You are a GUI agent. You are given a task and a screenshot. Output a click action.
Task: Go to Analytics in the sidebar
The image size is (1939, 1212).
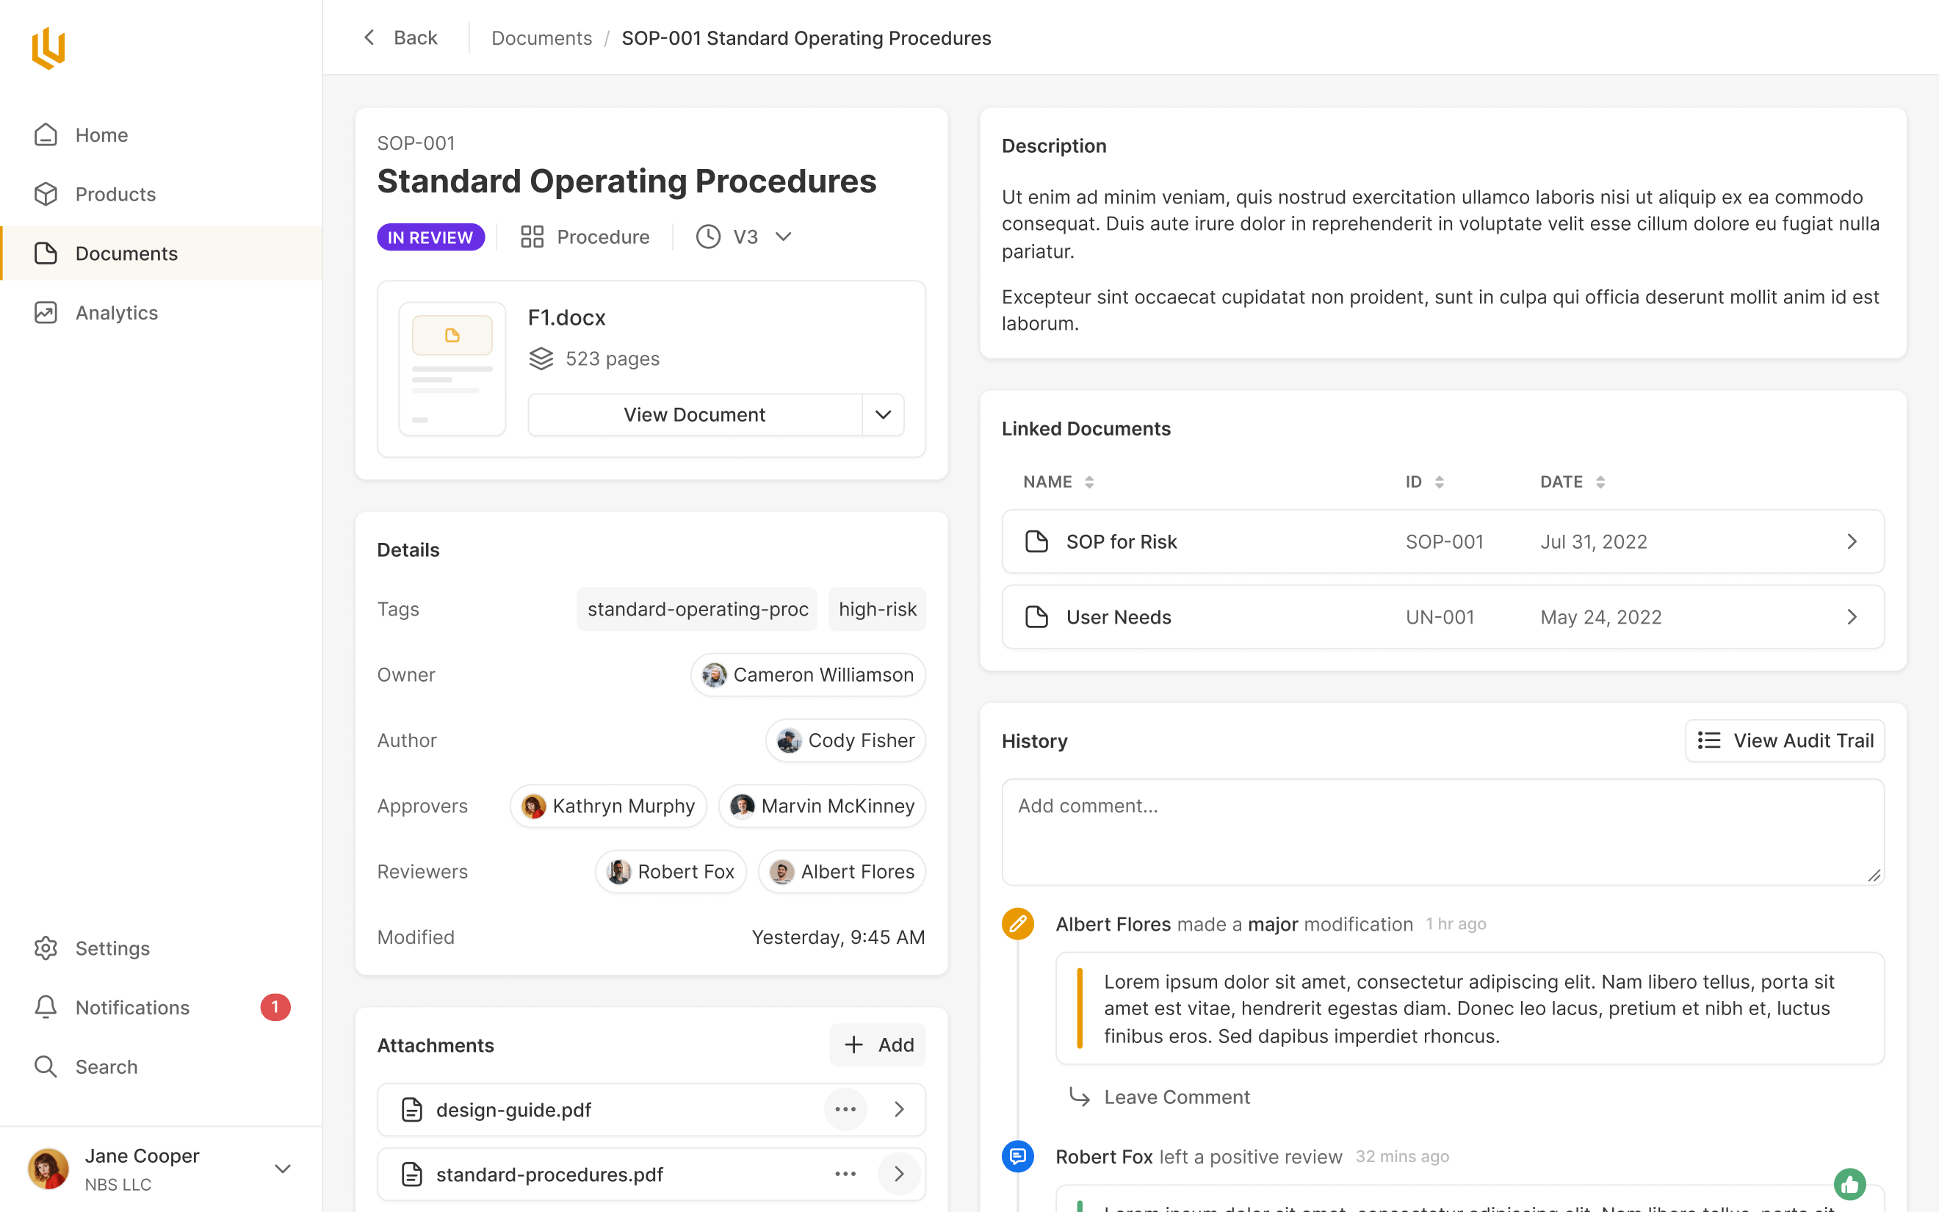(x=116, y=313)
